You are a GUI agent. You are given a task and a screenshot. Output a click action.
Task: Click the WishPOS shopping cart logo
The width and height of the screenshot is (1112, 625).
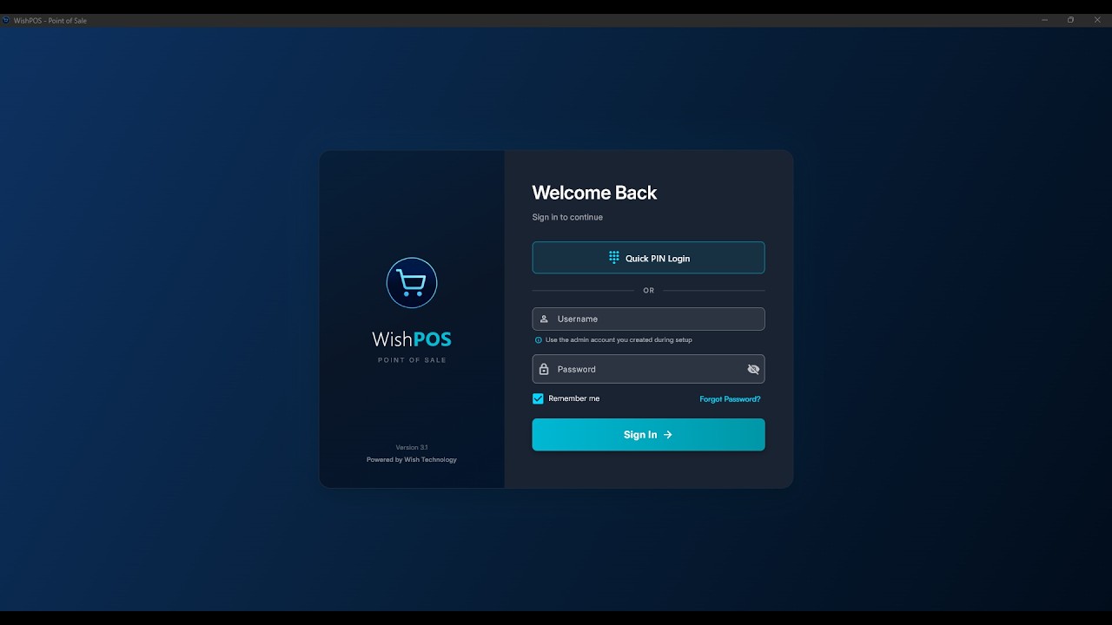click(412, 283)
